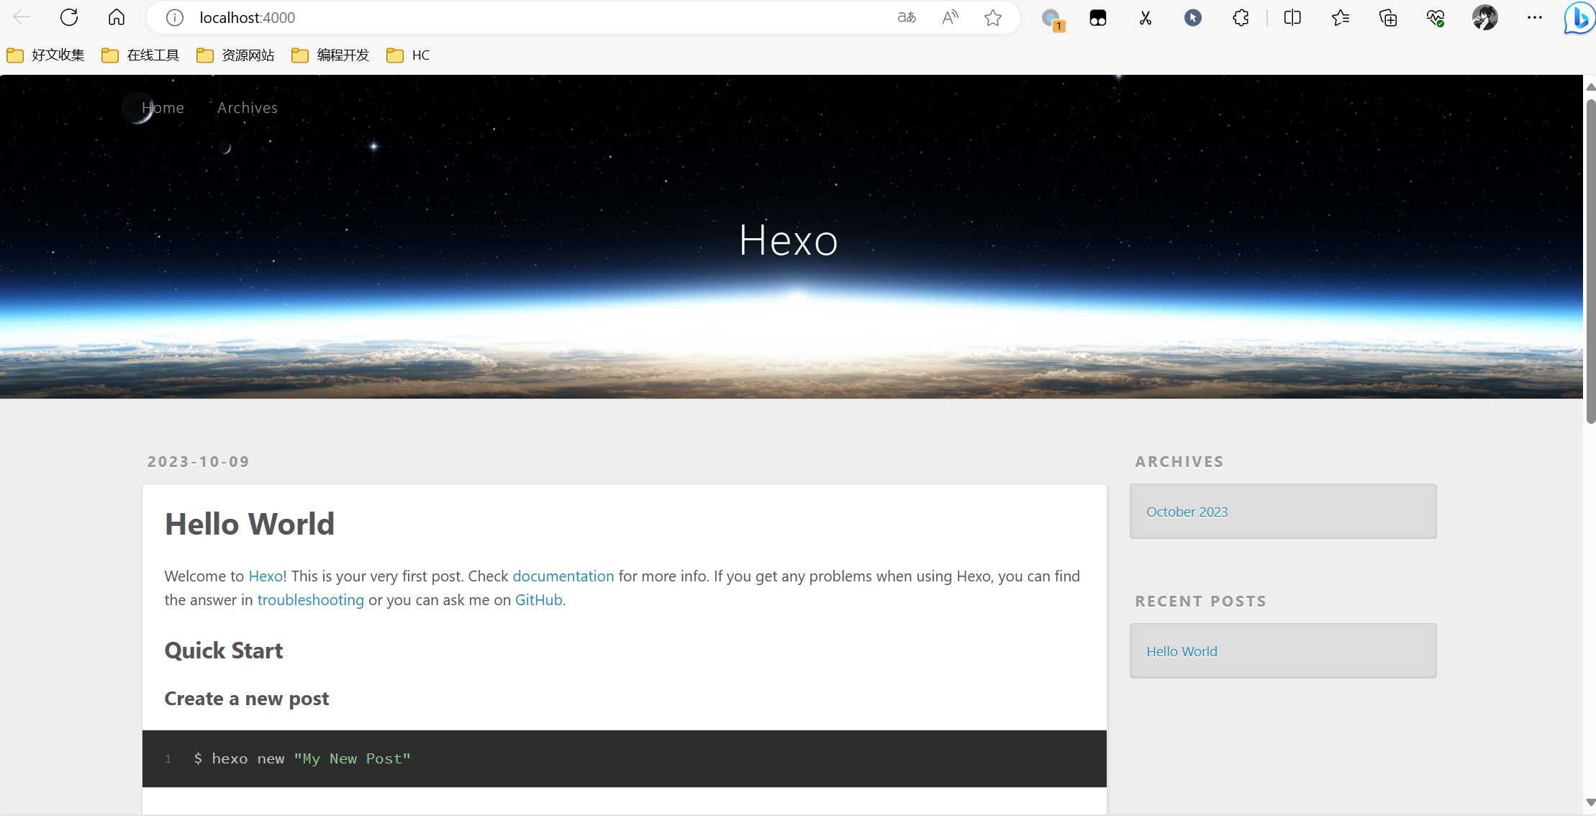Image resolution: width=1596 pixels, height=816 pixels.
Task: Open settings and more ellipsis menu
Action: pyautogui.click(x=1534, y=17)
